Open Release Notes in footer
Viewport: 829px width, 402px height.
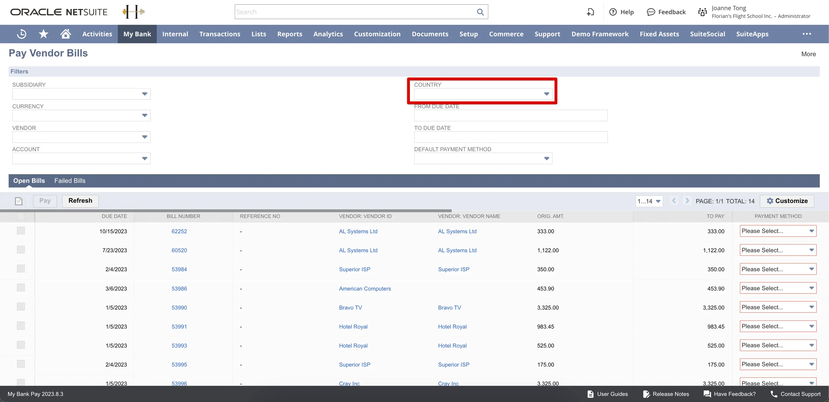pos(666,394)
